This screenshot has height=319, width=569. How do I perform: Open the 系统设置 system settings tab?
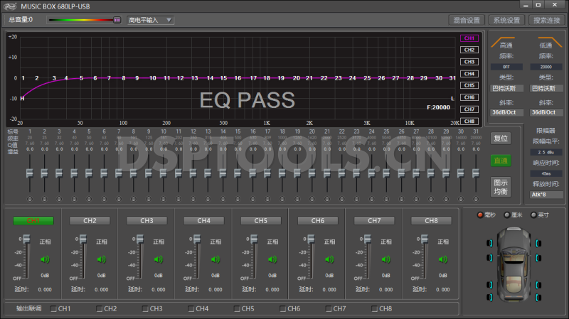[x=507, y=20]
